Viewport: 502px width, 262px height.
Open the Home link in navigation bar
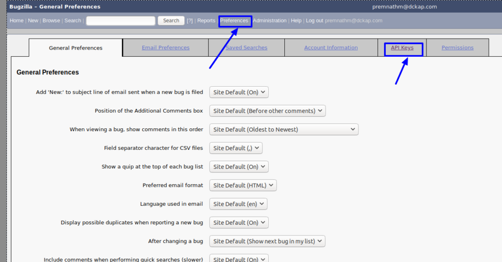[16, 21]
